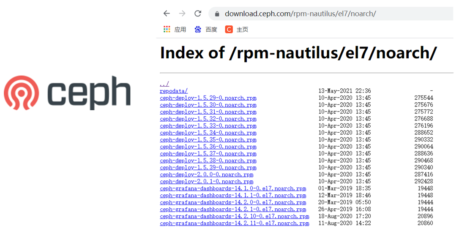Open the 应用 bookmark label
The width and height of the screenshot is (459, 229).
coord(180,30)
